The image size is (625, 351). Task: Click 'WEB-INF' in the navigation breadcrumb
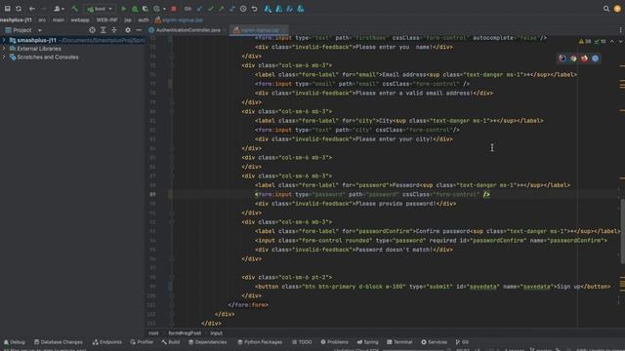point(106,19)
